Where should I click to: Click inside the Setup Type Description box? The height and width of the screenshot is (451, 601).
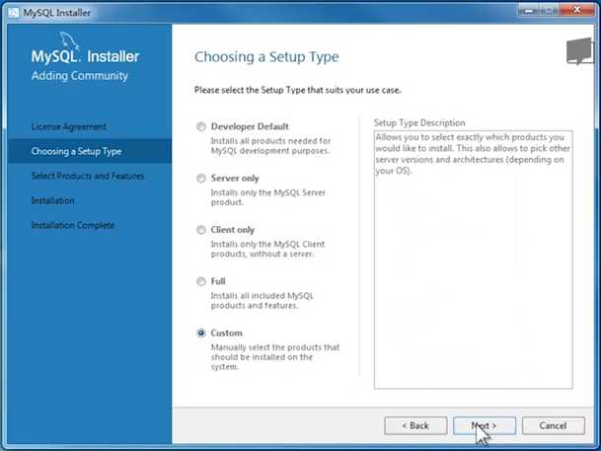[474, 260]
